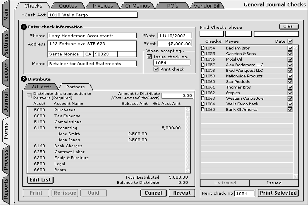Viewport: 308px width, 205px height.
Task: Click document icon for check 1062
Action: point(203,93)
